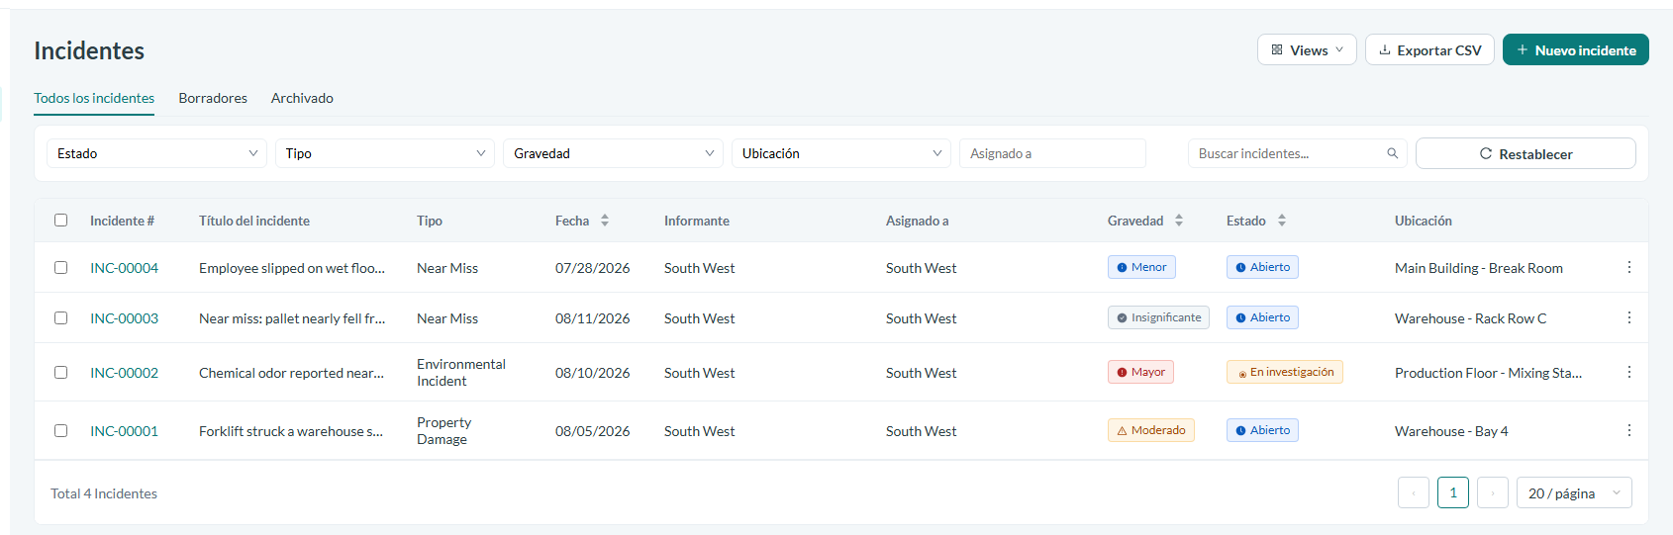Open row actions menu for INC-00002
The width and height of the screenshot is (1673, 535).
click(1628, 372)
